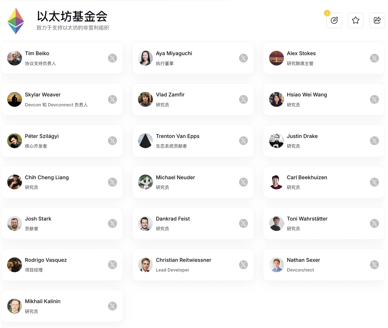Screen dimensions: 388x328
Task: Open Christian Reitwiessner's X icon
Action: (243, 264)
